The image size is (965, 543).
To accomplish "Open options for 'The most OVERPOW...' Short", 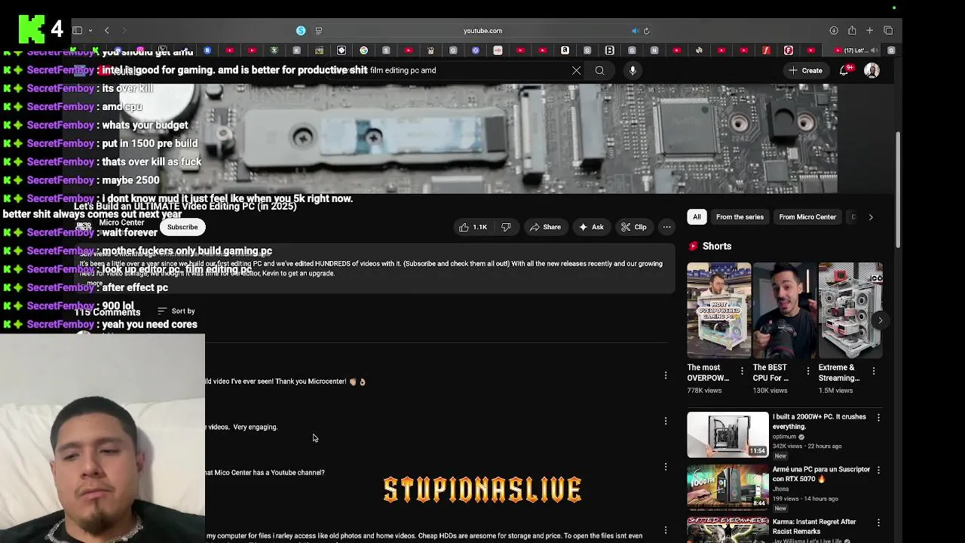I will pos(742,371).
